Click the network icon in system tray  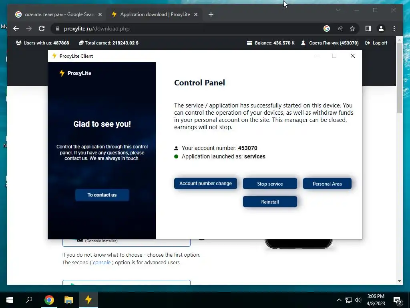349,300
